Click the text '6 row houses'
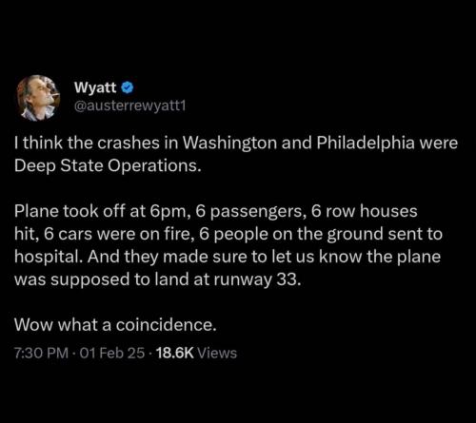Image resolution: width=476 pixels, height=423 pixels. coord(364,211)
